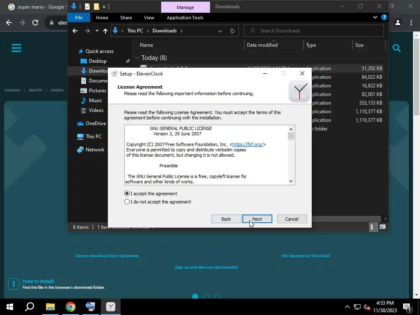The height and width of the screenshot is (315, 420).
Task: Open the Application Tools tab
Action: [x=185, y=18]
